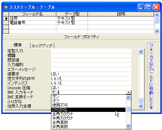The image size is (162, 130).
Task: Click the 電話番号 field name cell
Action: [33, 23]
